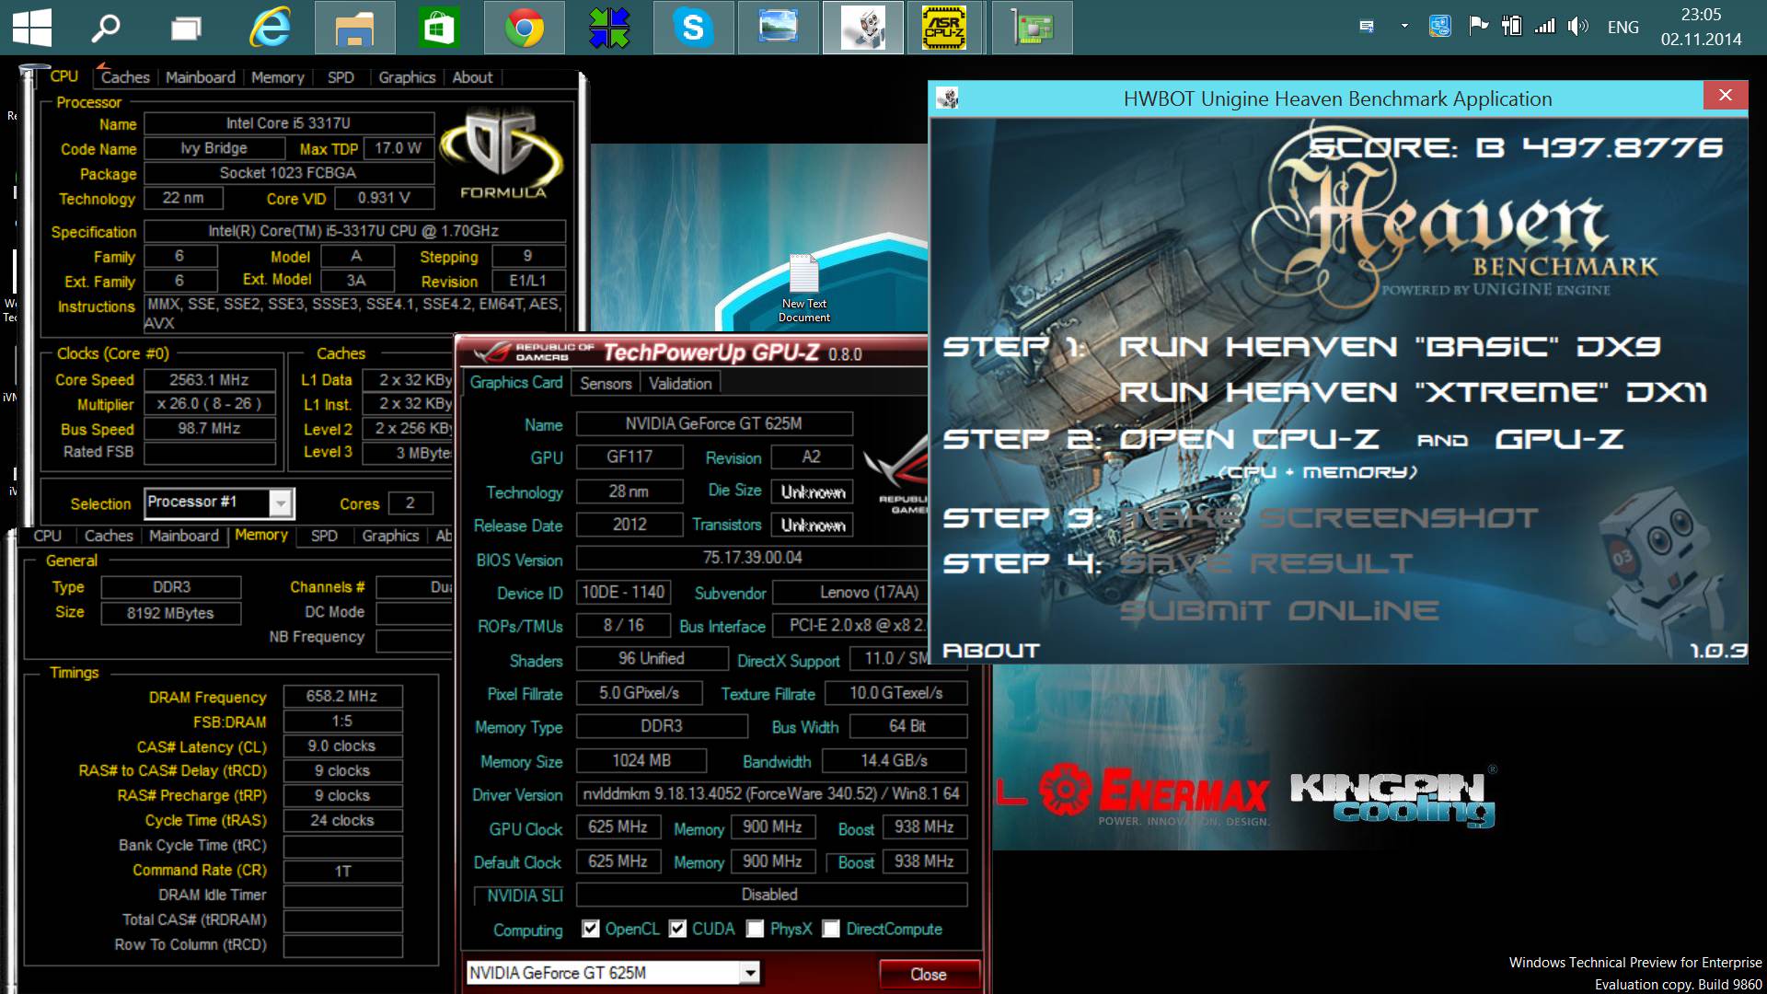Click Save Result in step 4
This screenshot has height=994, width=1767.
coord(1266,563)
